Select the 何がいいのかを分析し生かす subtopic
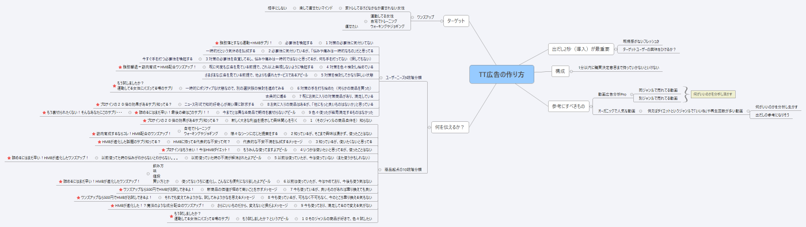The height and width of the screenshot is (227, 806). pyautogui.click(x=777, y=107)
